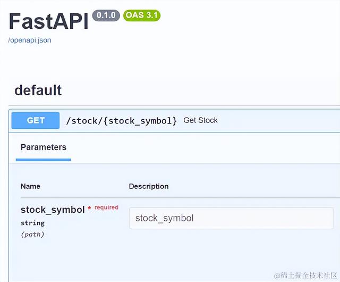Viewport: 340px width, 282px height.
Task: Click the watermark text at bottom right
Action: coord(305,275)
